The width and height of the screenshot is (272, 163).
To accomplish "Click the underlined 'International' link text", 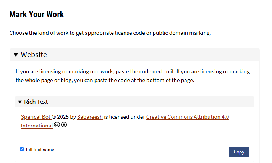I will [x=37, y=126].
